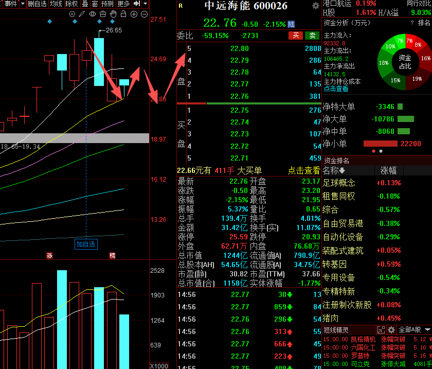This screenshot has height=369, width=432.
Task: Click 港口航运 sector label
Action: point(337,4)
